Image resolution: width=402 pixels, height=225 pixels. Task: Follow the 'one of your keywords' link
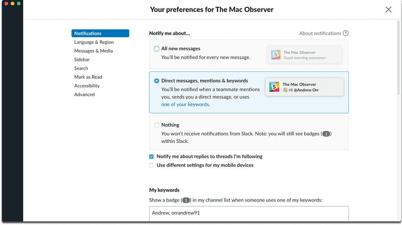(185, 104)
